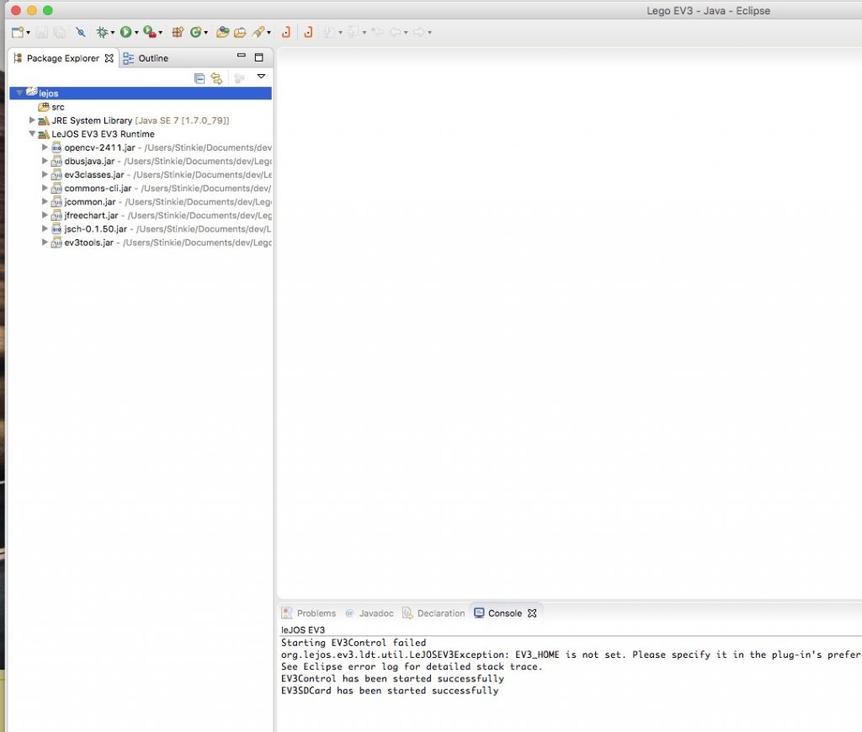
Task: Close the Console tab
Action: coord(532,613)
